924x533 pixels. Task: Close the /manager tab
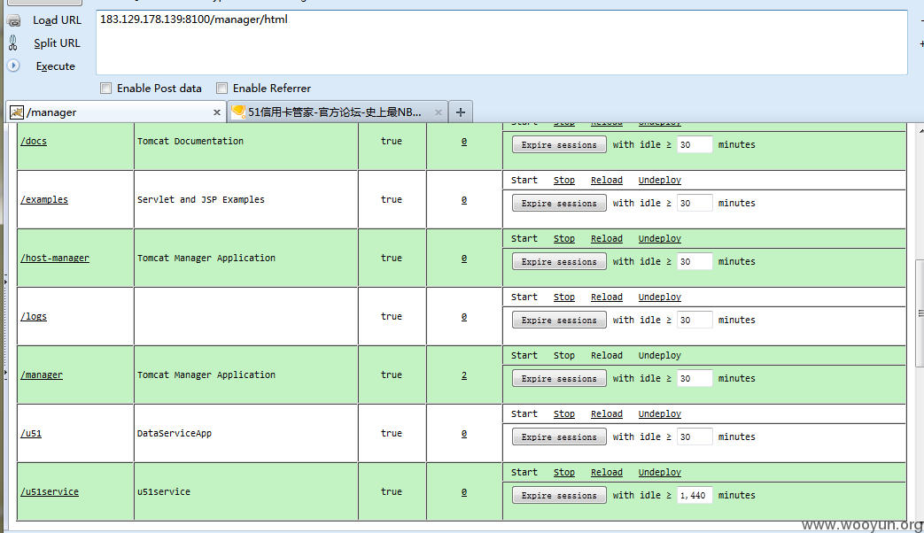pos(217,112)
